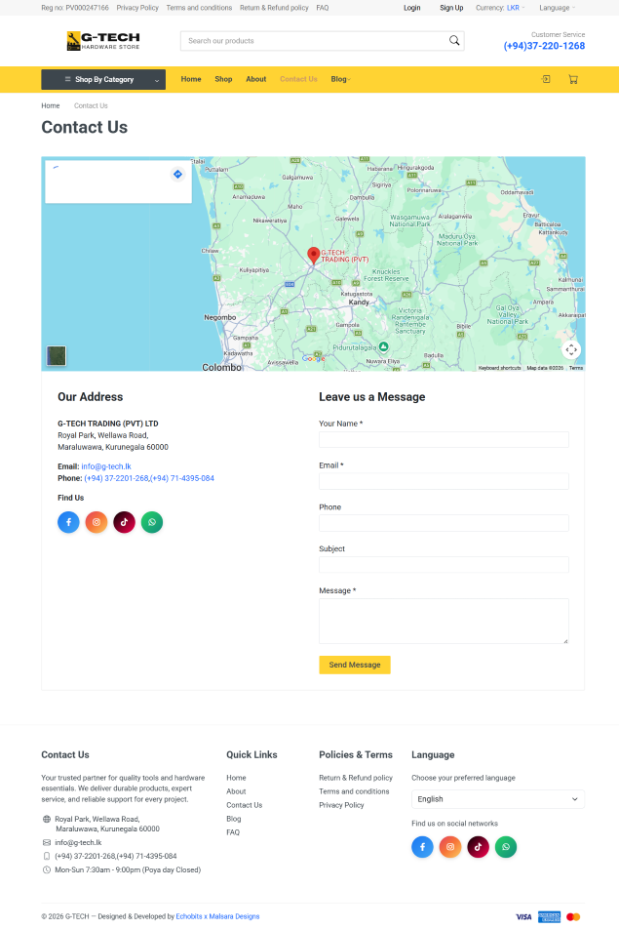This screenshot has height=929, width=619.
Task: Open Facebook icon under Find Us
Action: coord(68,522)
